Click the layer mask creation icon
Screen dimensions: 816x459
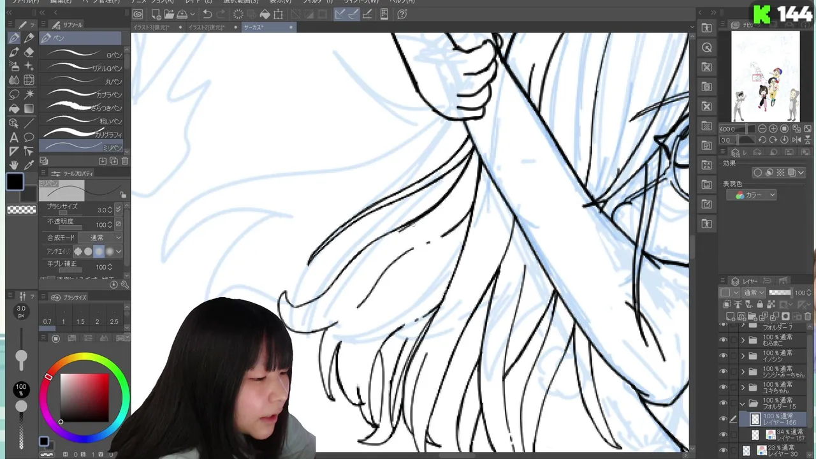[785, 317]
